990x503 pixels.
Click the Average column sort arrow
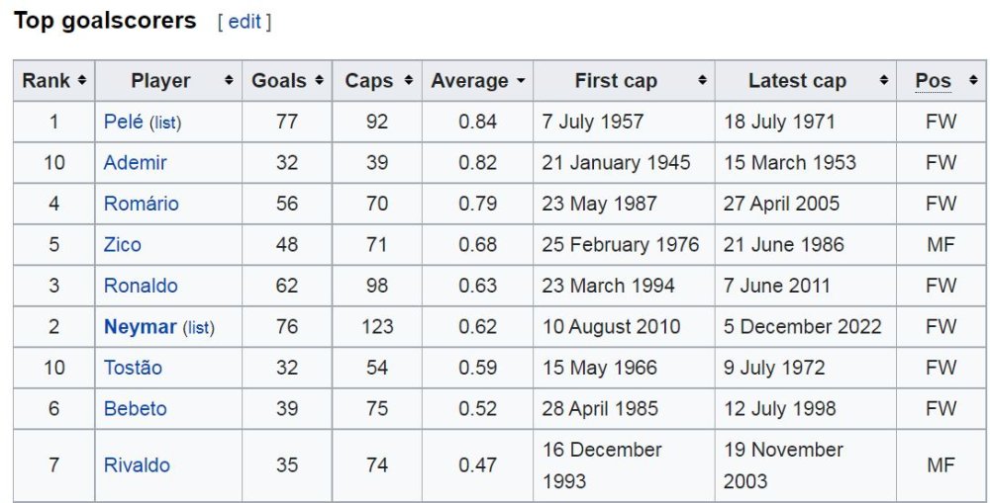tap(521, 81)
